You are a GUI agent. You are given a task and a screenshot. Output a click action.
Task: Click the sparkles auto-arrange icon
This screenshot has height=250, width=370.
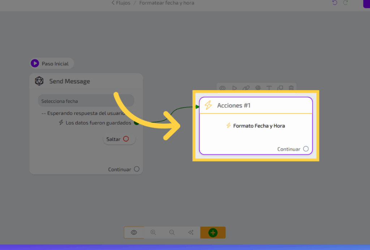click(191, 233)
